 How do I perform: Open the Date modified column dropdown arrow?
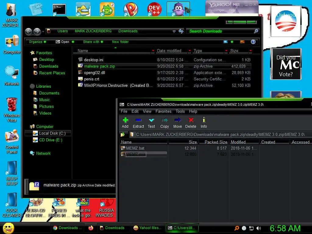click(190, 51)
